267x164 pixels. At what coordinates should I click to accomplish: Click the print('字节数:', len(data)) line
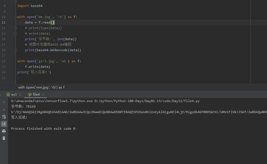coord(51,39)
